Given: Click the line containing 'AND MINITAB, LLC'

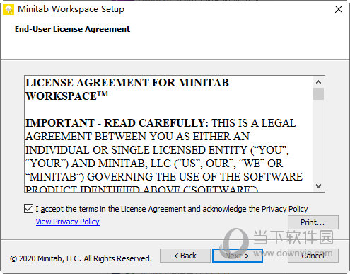Looking at the screenshot, I should coord(154,164).
